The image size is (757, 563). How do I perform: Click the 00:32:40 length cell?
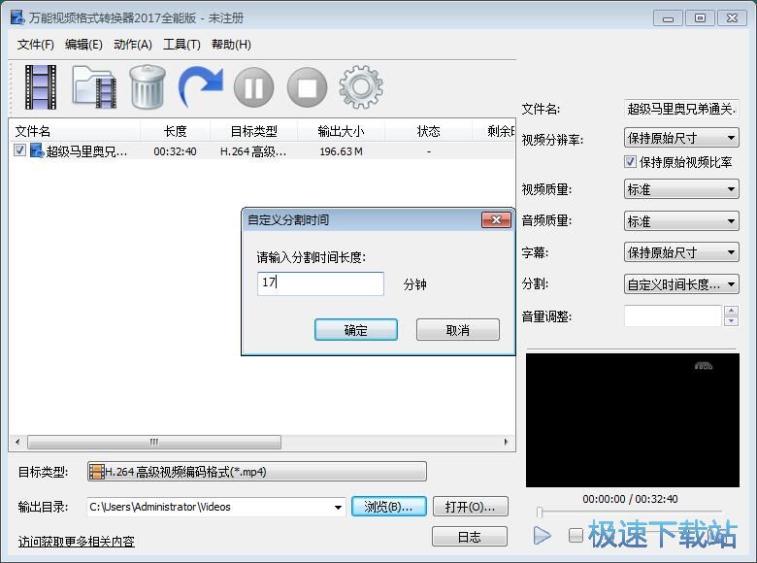point(175,151)
